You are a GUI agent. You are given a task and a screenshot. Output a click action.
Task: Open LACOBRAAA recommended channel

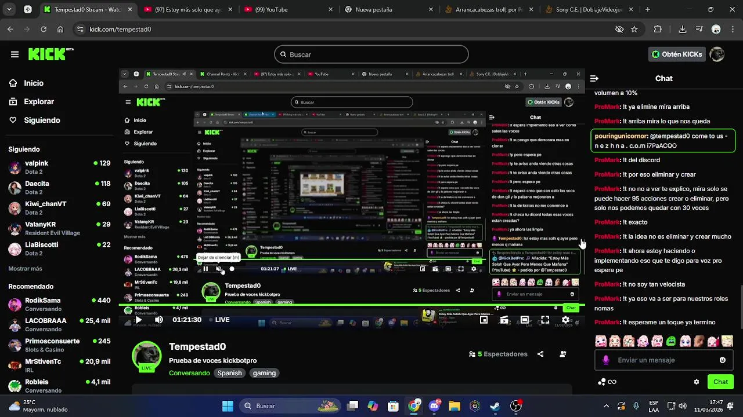click(59, 324)
